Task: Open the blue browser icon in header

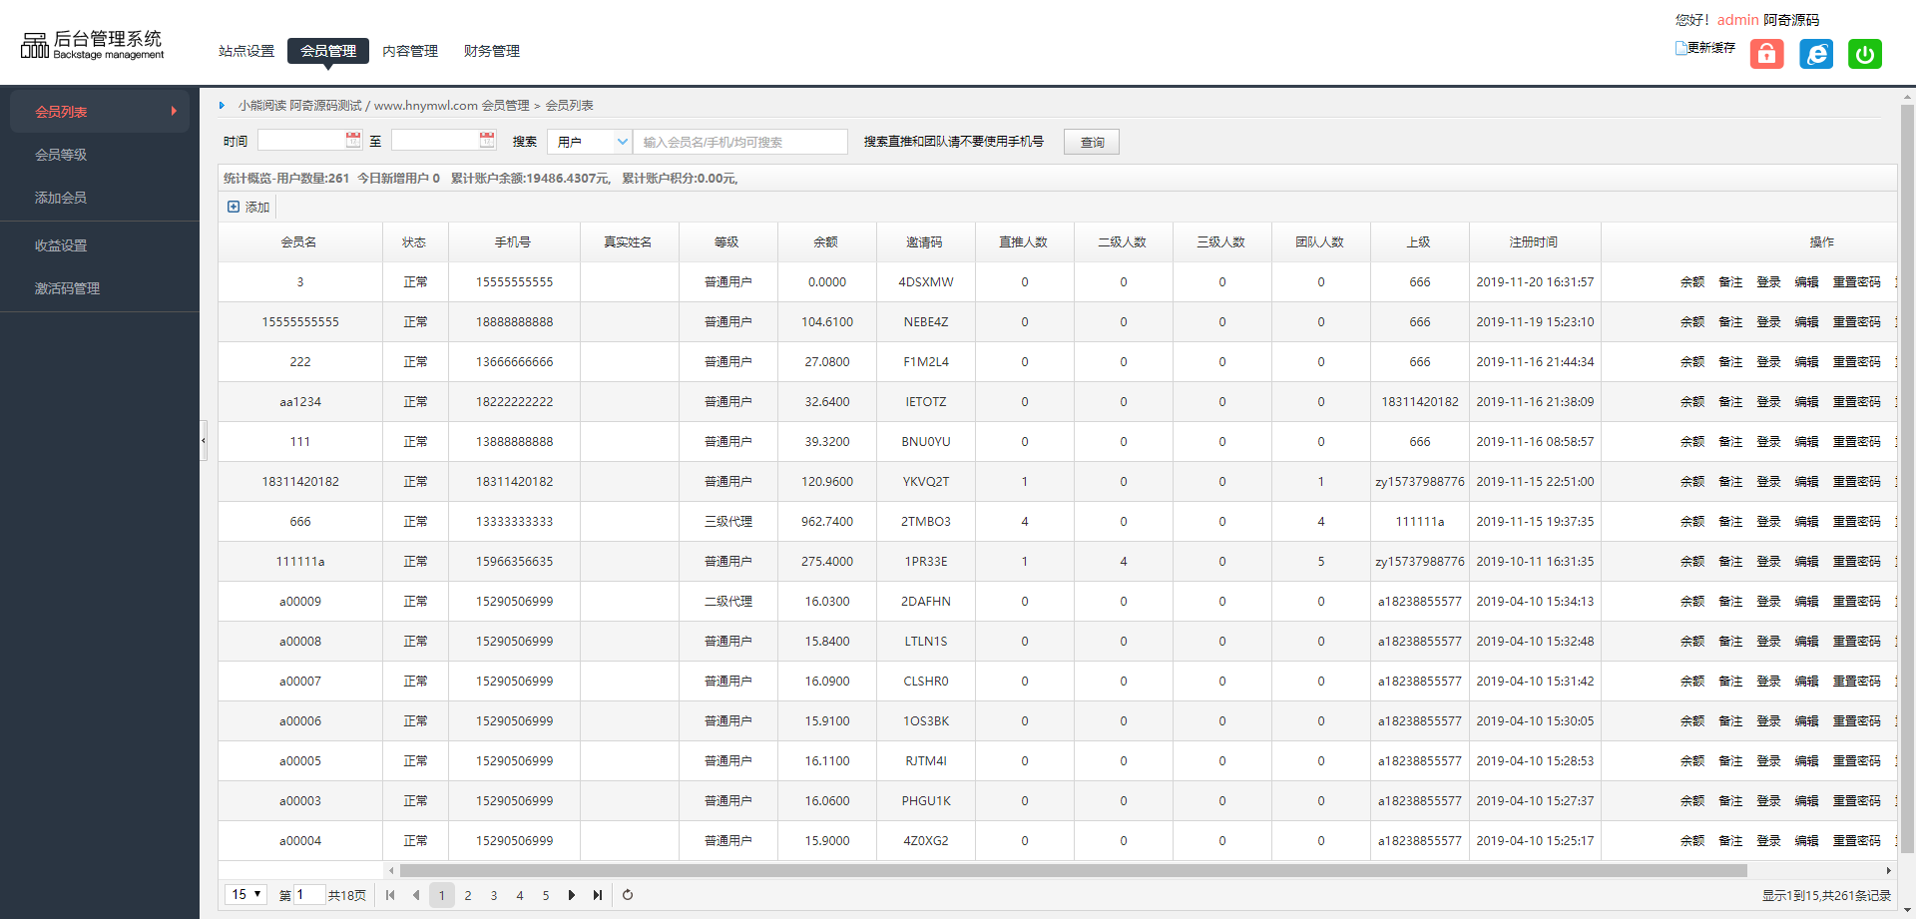Action: click(1816, 54)
